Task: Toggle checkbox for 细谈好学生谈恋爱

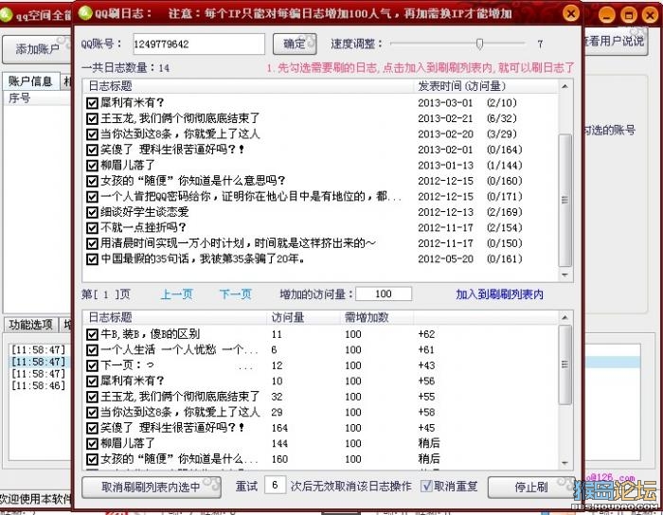Action: tap(92, 212)
